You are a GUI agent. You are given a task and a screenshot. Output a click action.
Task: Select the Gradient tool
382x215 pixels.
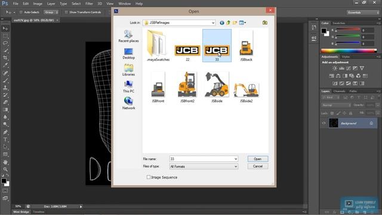click(x=5, y=110)
